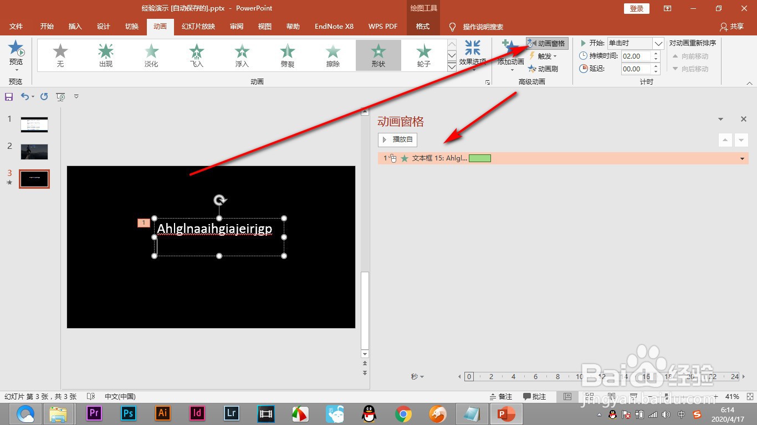Repeat the last action from quick toolbar
The image size is (757, 425).
[44, 97]
